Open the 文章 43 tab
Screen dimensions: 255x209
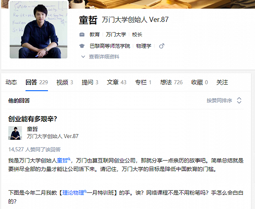pos(117,82)
